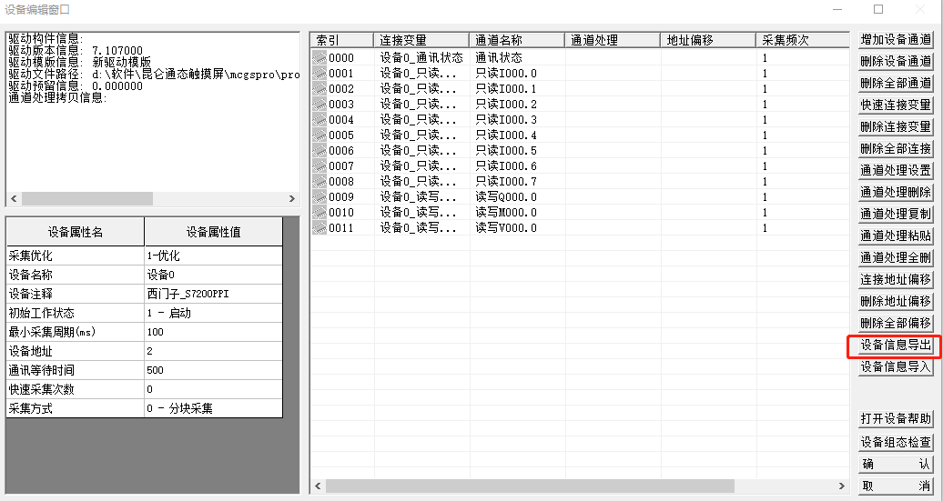Click the channel icon of row 0004
Image resolution: width=943 pixels, height=501 pixels.
tap(319, 119)
